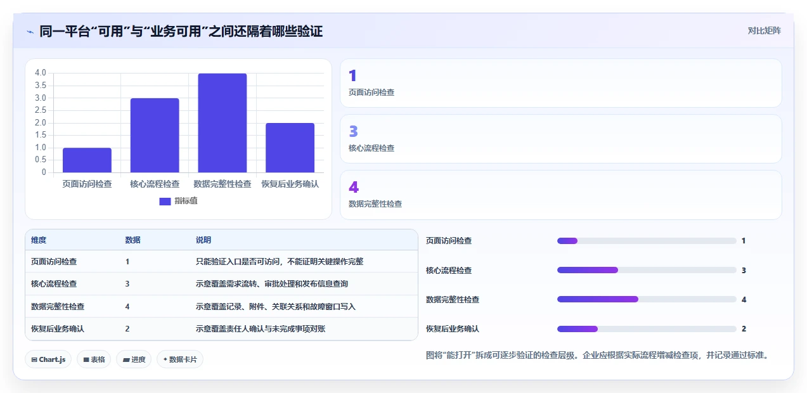Viewport: 807px width, 393px height.
Task: Click the 对比矩阵 label in the header
Action: [765, 30]
